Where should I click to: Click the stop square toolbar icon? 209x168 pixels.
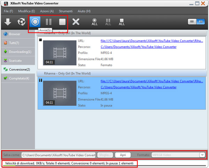(62, 22)
